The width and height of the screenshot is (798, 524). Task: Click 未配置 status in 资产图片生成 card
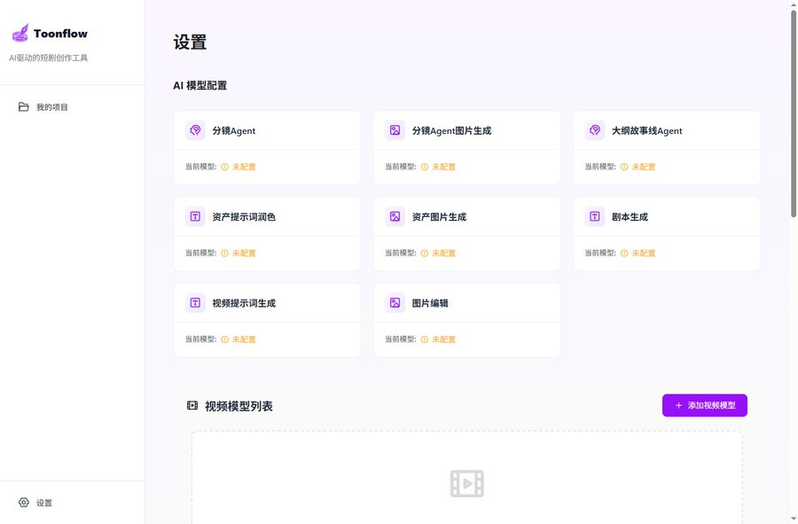[x=444, y=253]
